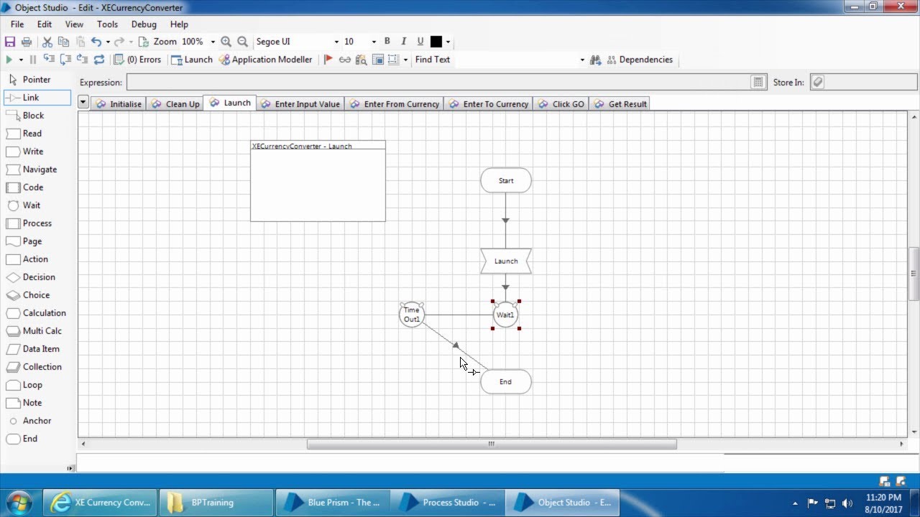Viewport: 920px width, 517px height.
Task: Select the Wait stage tool
Action: (24, 205)
